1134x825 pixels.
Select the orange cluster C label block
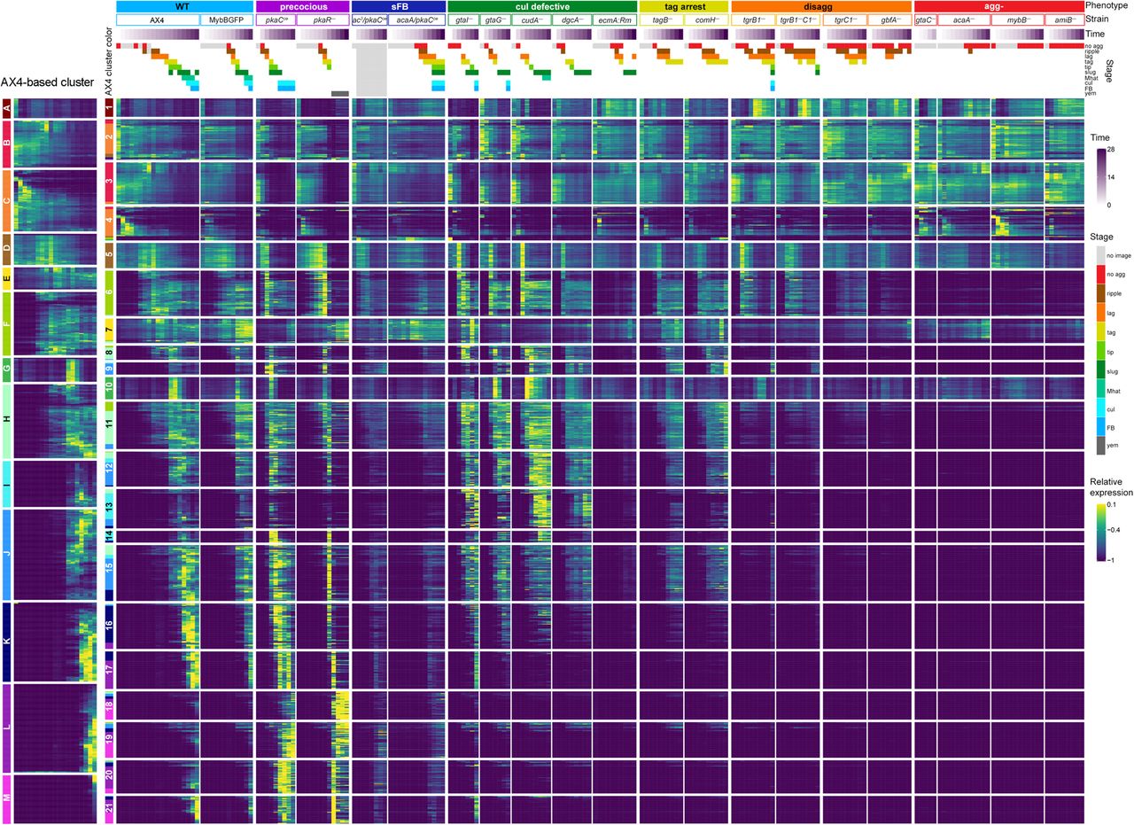point(7,200)
